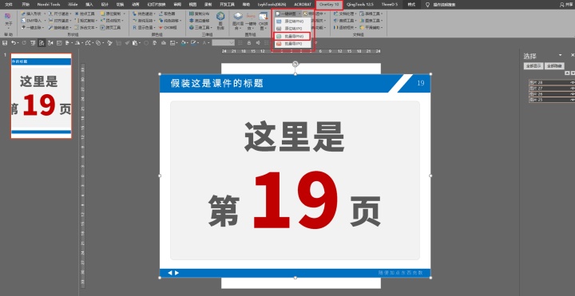The height and width of the screenshot is (296, 575).
Task: Click the 顶点相关 tool
Action: click(x=113, y=21)
